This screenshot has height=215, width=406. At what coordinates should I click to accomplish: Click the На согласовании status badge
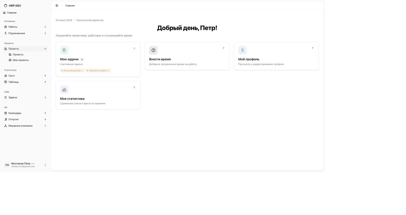(72, 70)
